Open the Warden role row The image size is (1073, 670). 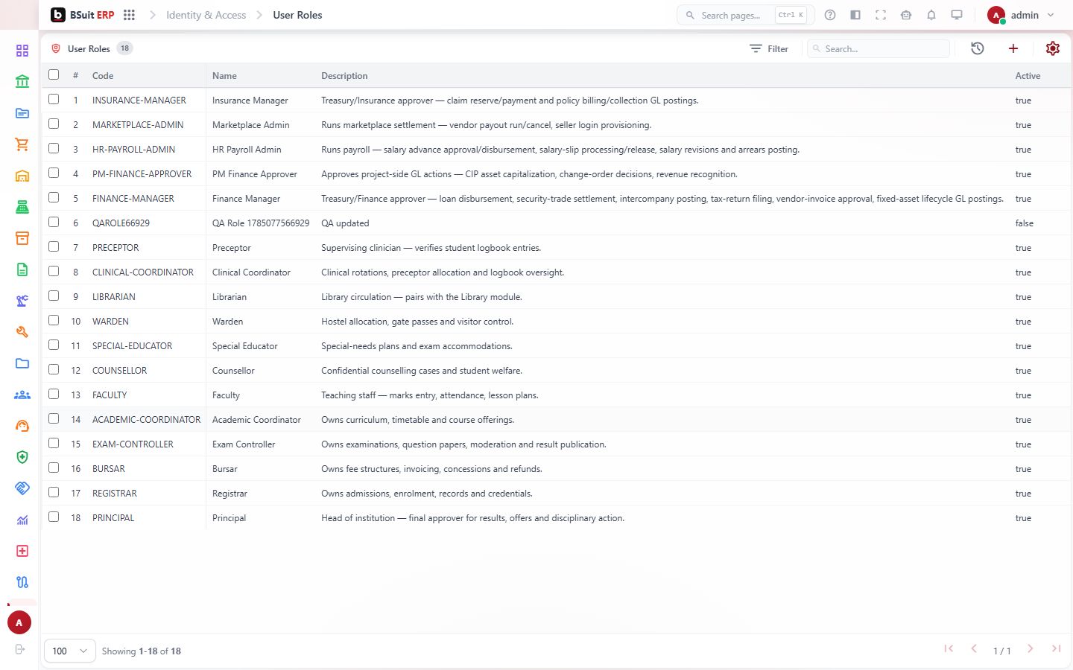pyautogui.click(x=556, y=322)
